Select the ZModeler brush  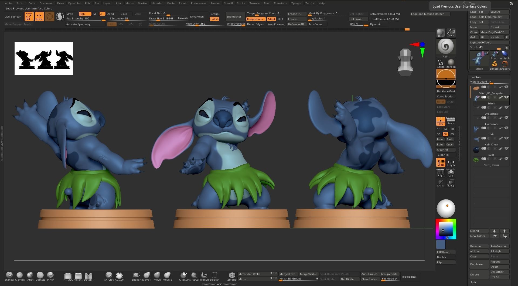click(232, 276)
